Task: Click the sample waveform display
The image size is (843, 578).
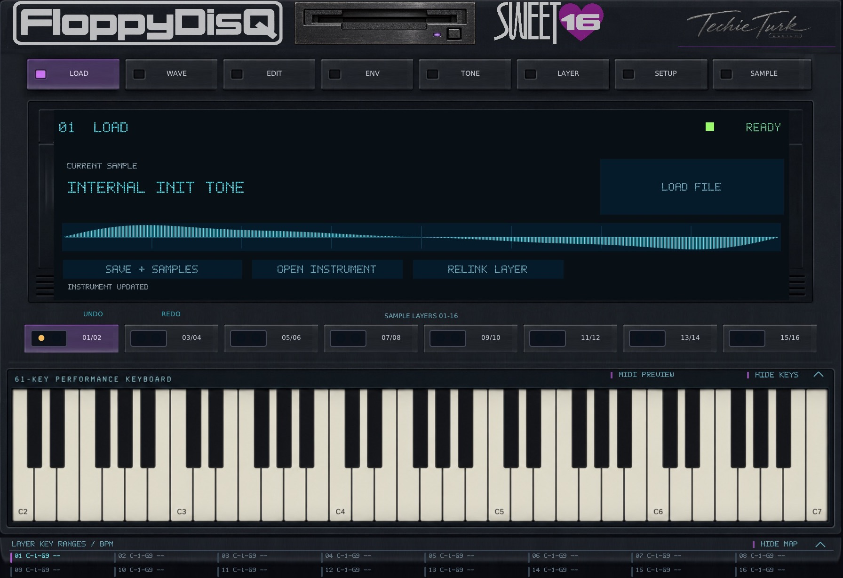Action: [x=421, y=237]
